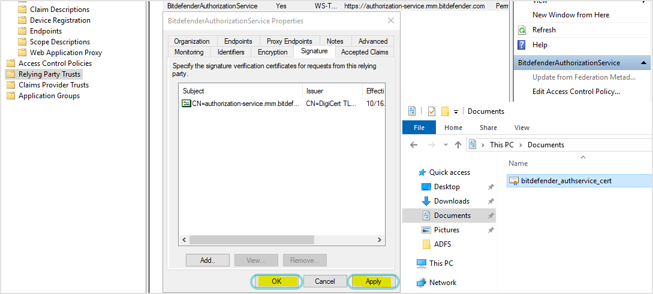Click Edit Access Control Policy action
Viewport: 653px width, 294px height.
[x=576, y=92]
